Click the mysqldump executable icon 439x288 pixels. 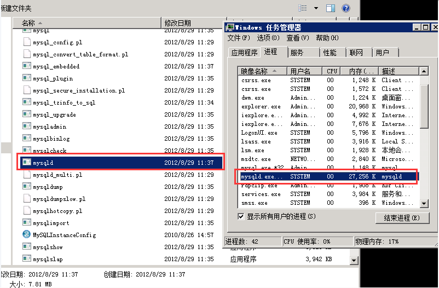pyautogui.click(x=26, y=187)
